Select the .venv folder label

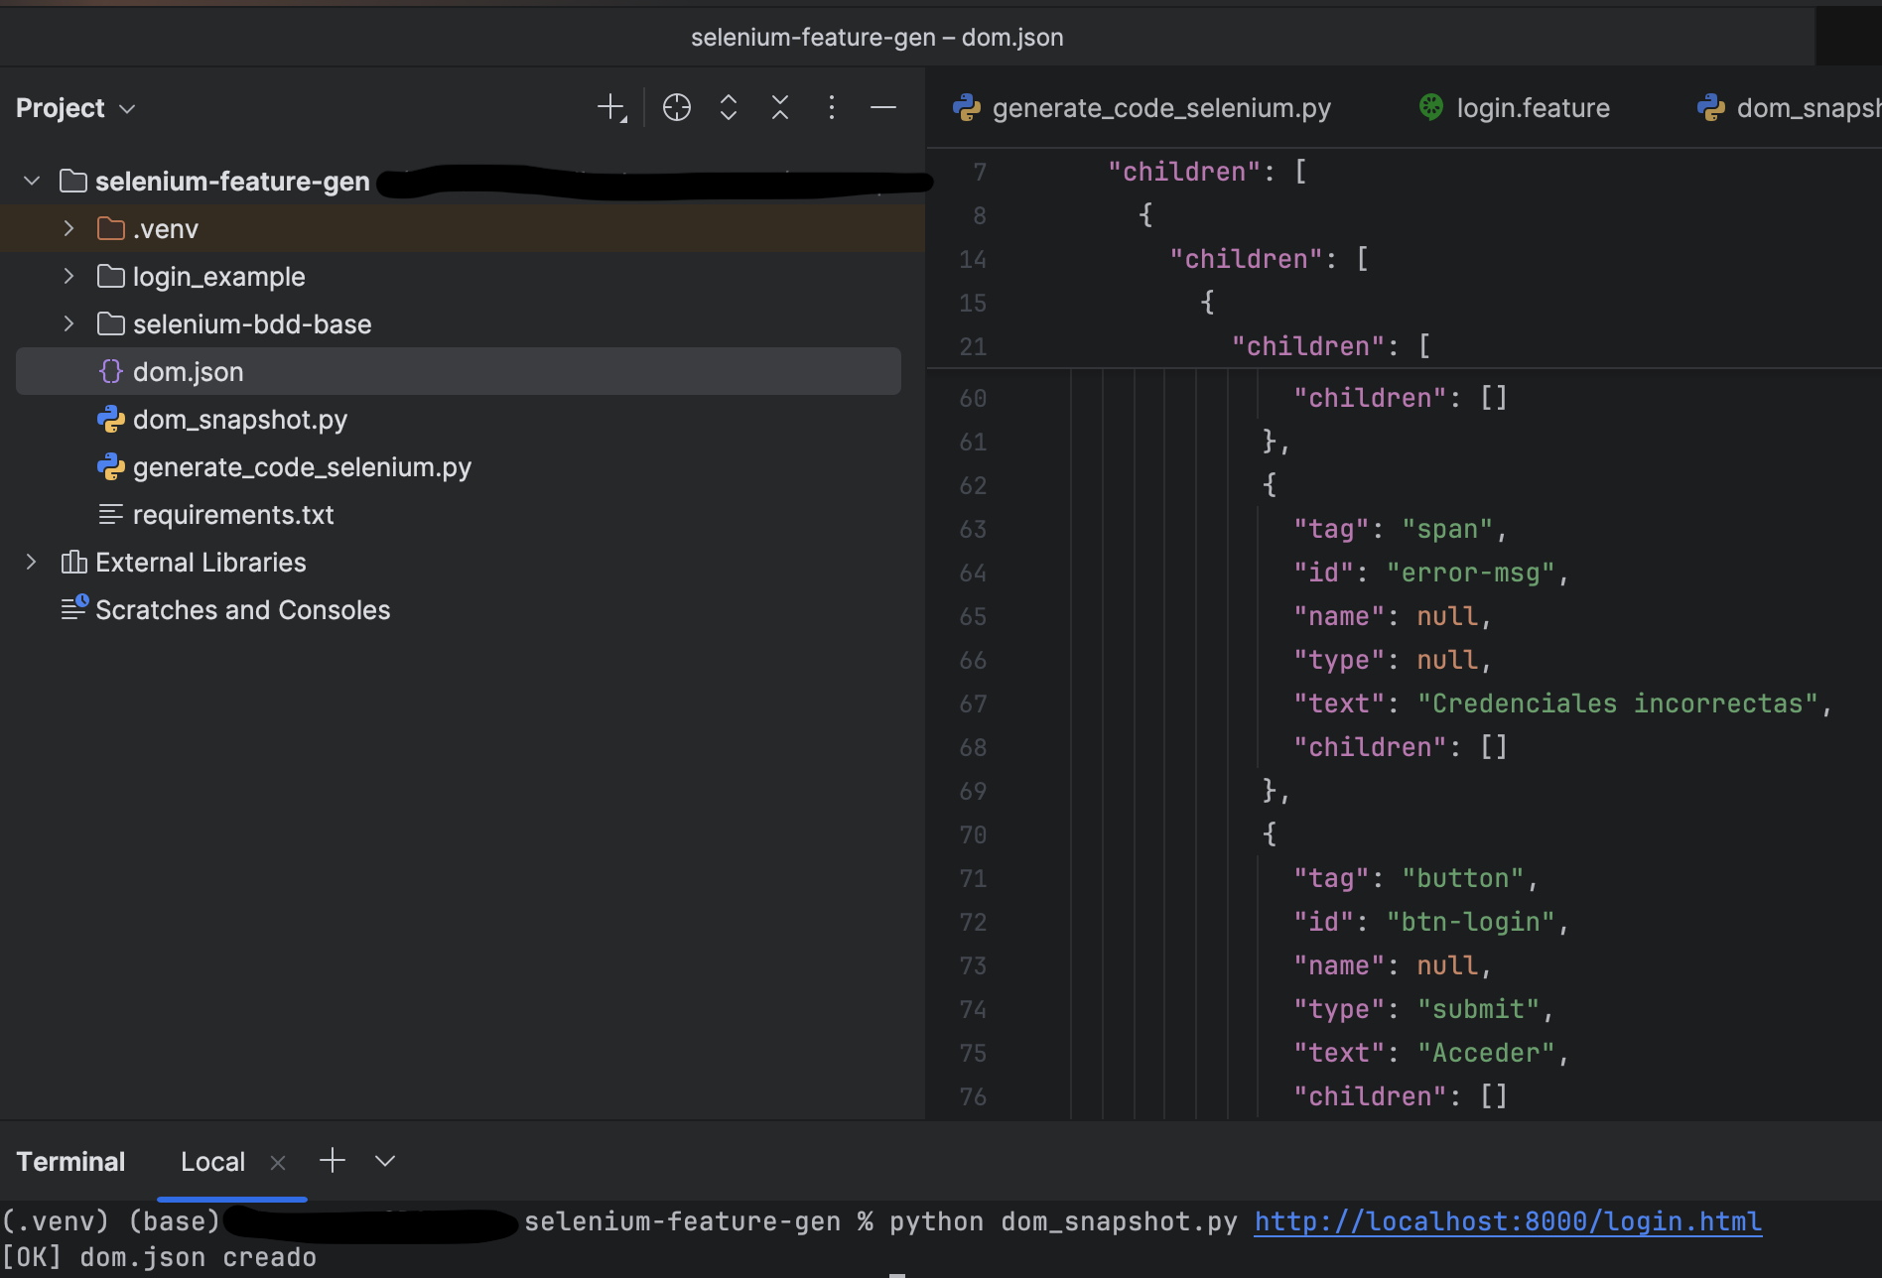pyautogui.click(x=166, y=229)
